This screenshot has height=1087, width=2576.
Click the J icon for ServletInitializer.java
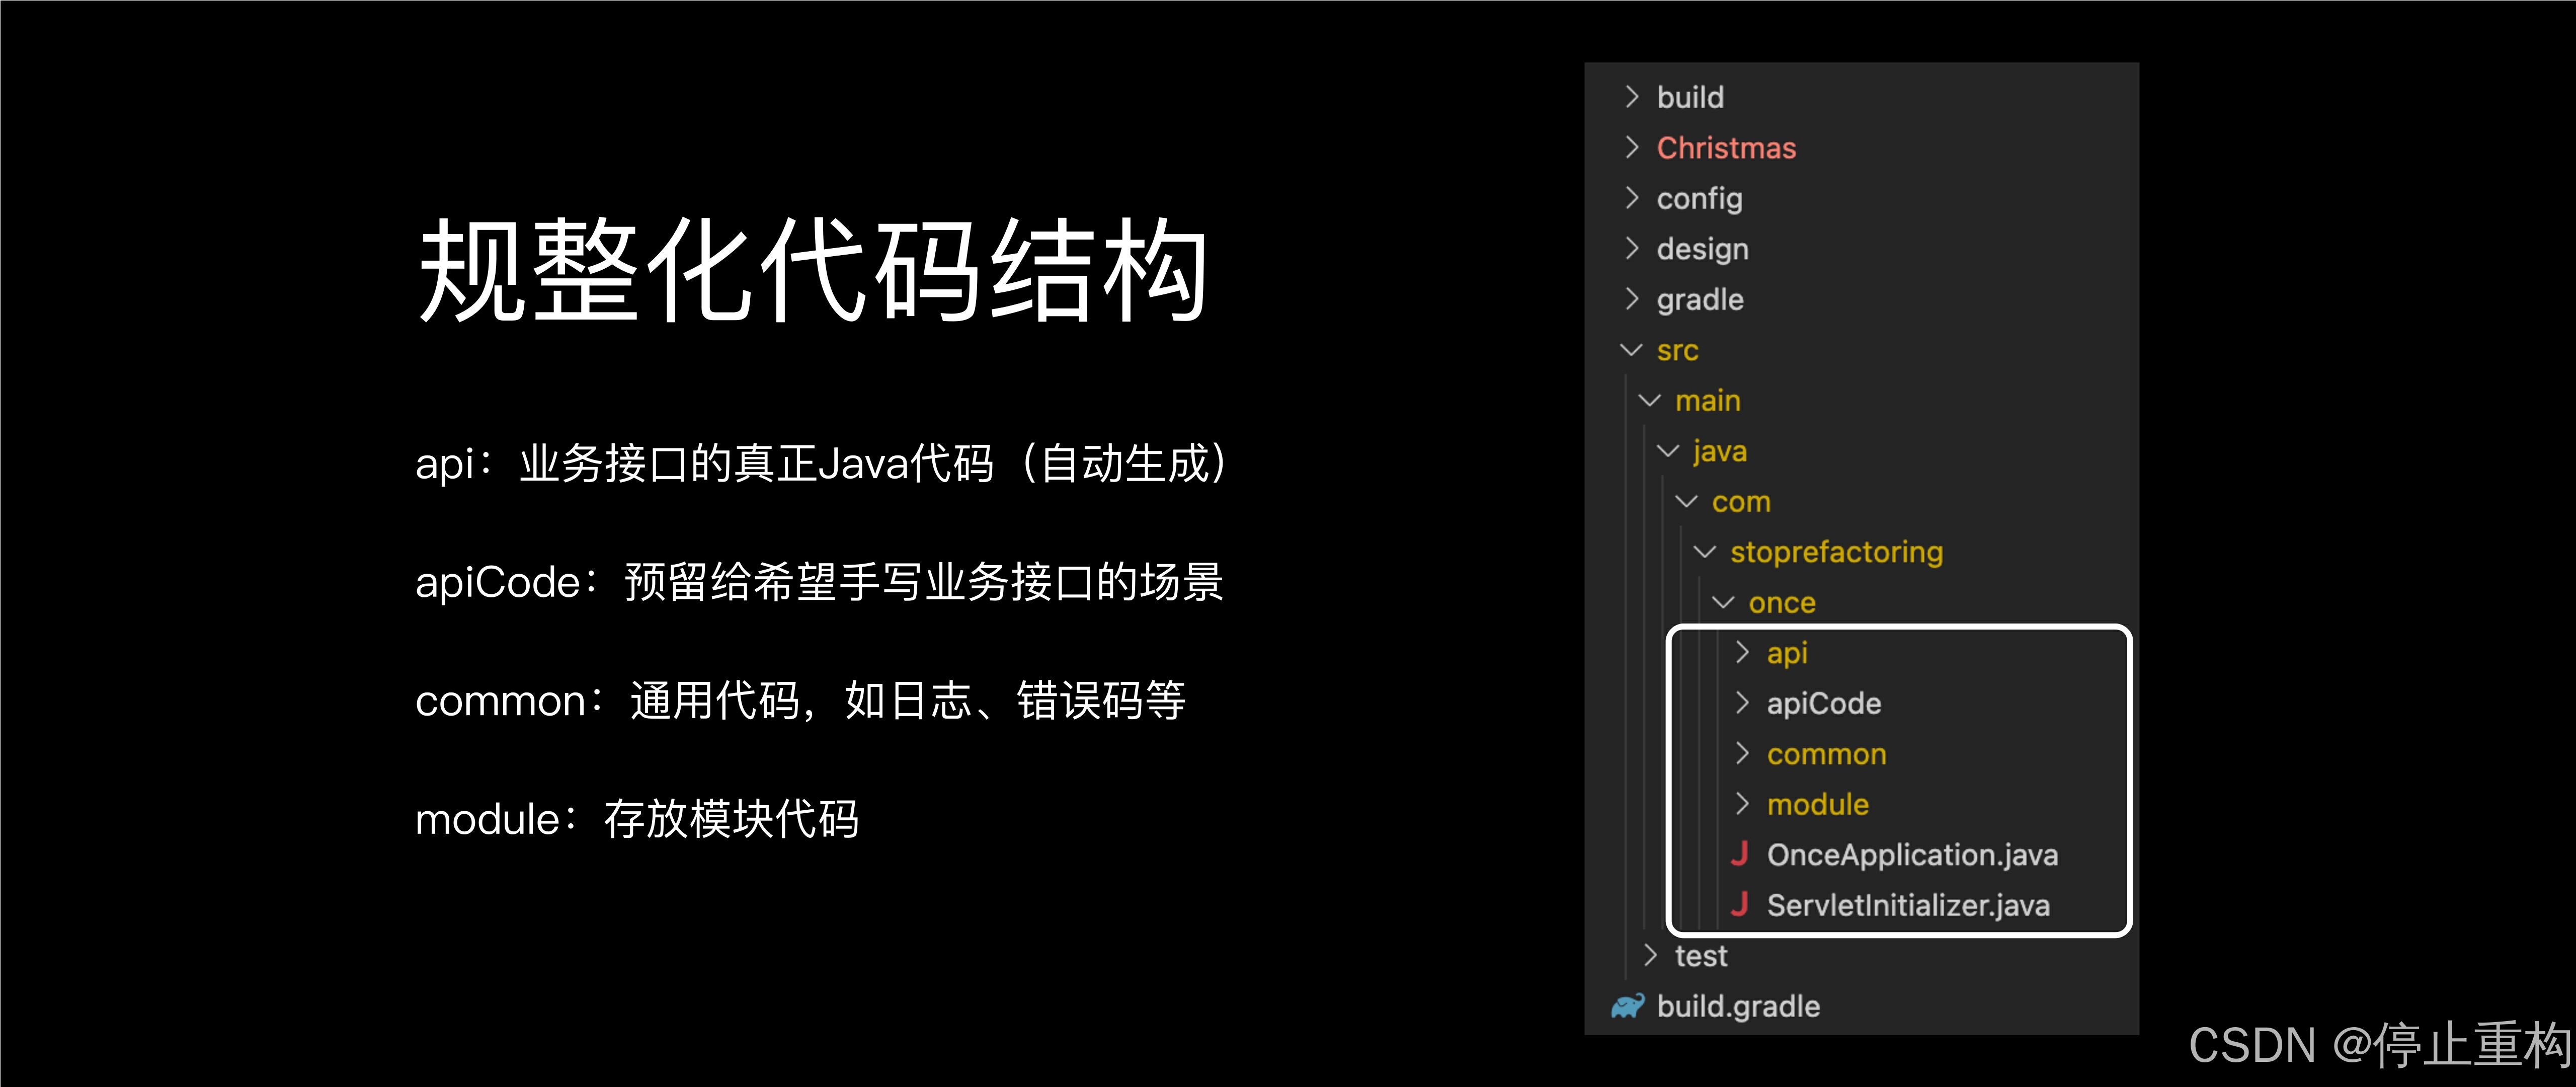[x=1740, y=904]
